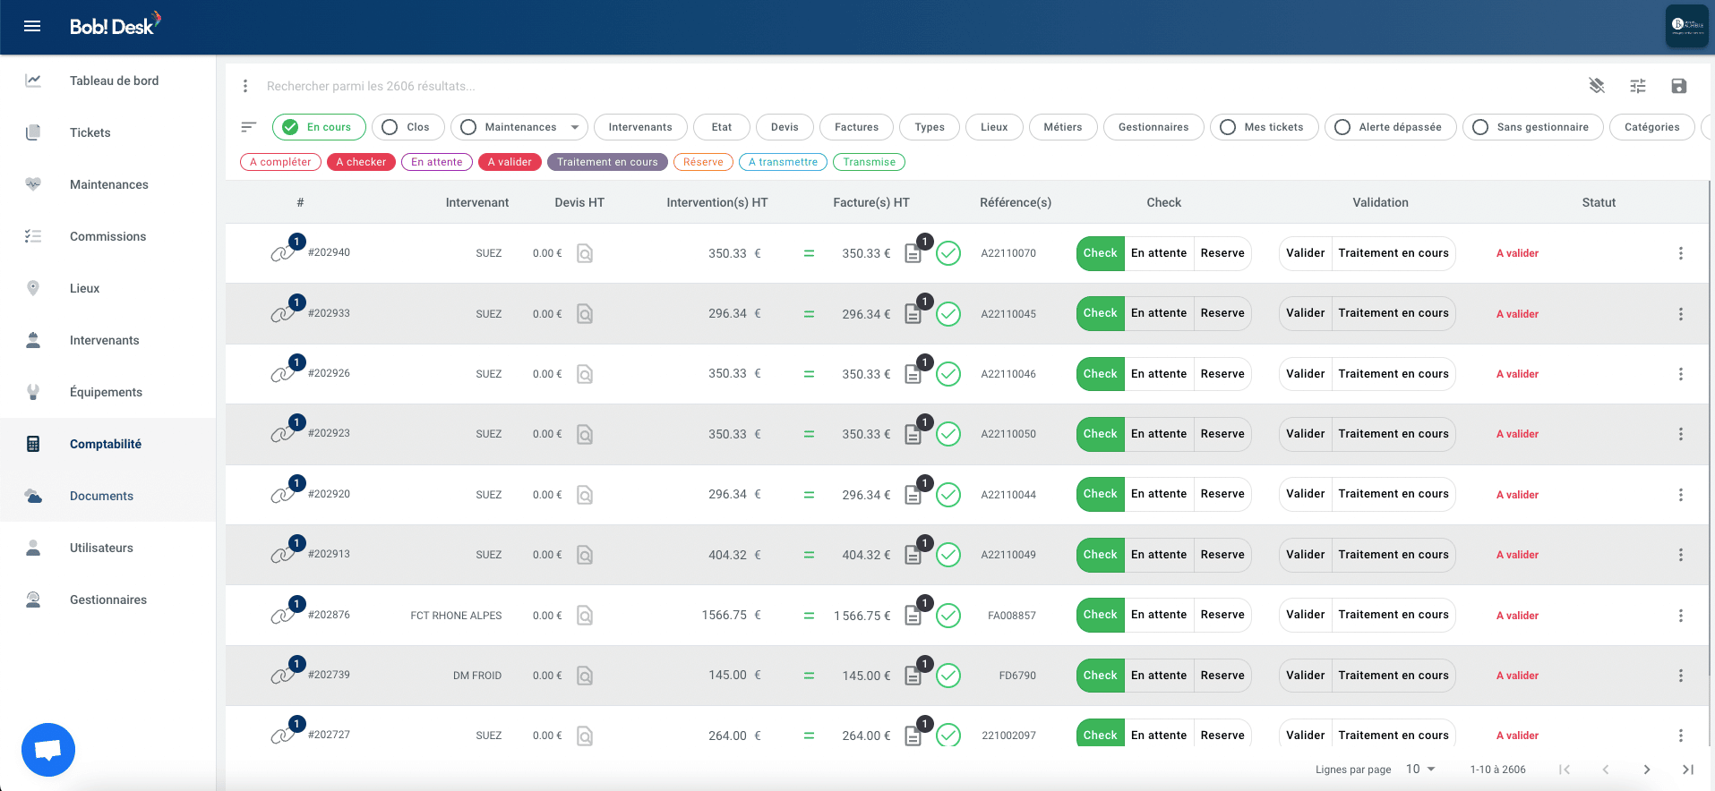1715x791 pixels.
Task: Enable the Mes tickets filter
Action: coord(1264,127)
